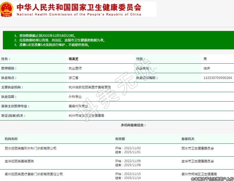234x181 pixels.
Task: Click the 杭州市临安区卫生健康局 issuing authority
Action: [x=86, y=116]
